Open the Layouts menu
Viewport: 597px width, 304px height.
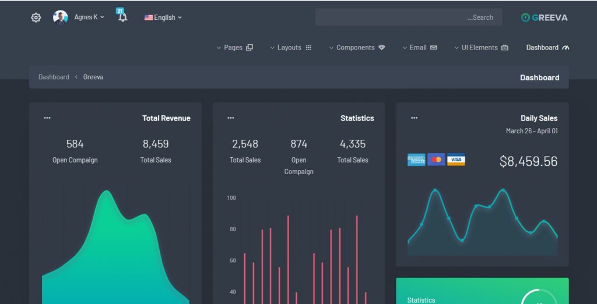point(290,48)
